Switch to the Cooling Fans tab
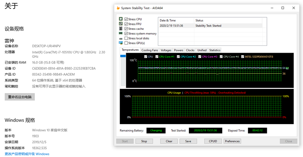Viewport: 303px width, 157px height. pyautogui.click(x=150, y=50)
